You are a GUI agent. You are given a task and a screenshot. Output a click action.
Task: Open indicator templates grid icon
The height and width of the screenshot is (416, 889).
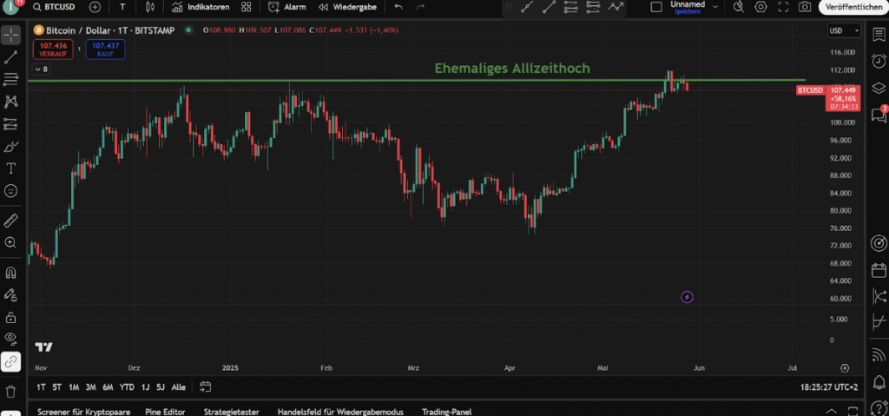pos(246,7)
